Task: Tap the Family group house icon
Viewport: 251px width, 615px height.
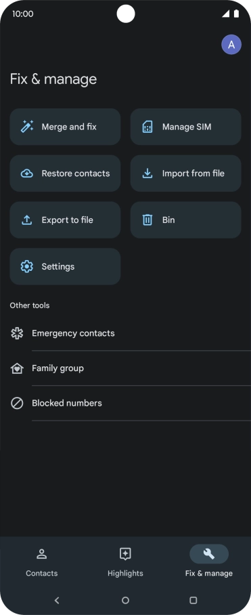Action: 17,368
